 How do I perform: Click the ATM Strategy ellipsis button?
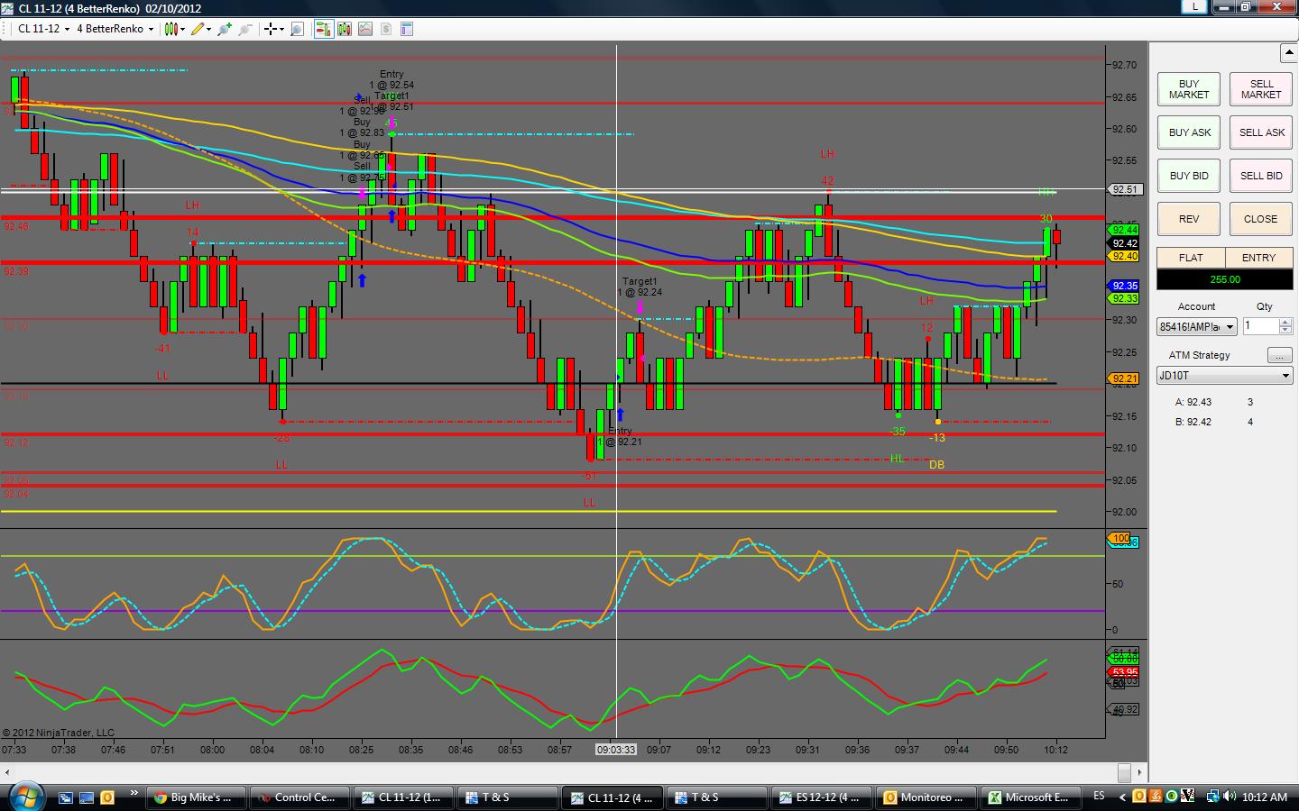(x=1279, y=355)
